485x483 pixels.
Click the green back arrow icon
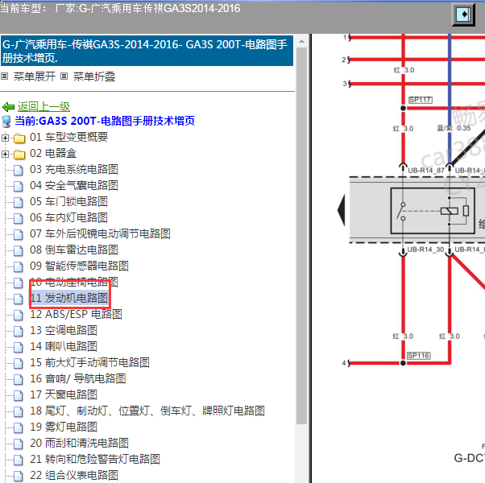(x=8, y=107)
